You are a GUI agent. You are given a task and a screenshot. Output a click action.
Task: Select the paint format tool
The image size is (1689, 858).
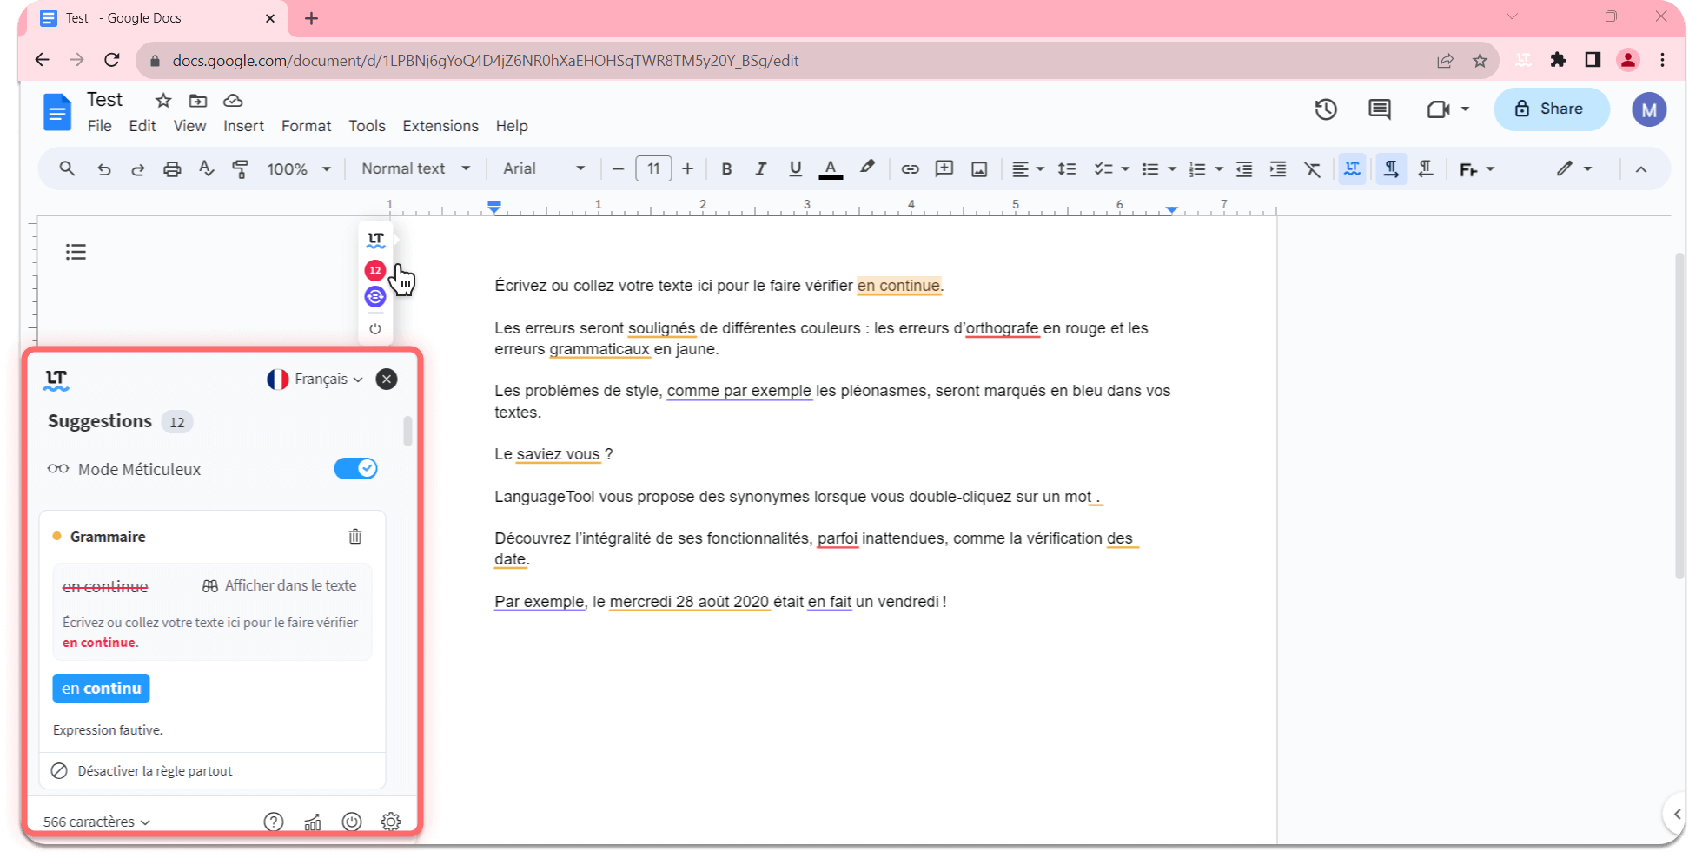[241, 169]
